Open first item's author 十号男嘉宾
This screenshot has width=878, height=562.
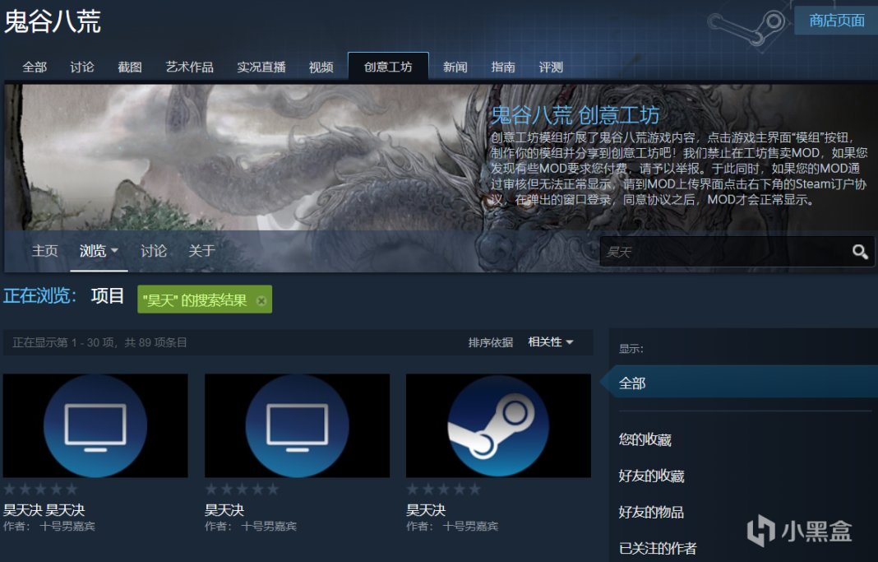(67, 526)
